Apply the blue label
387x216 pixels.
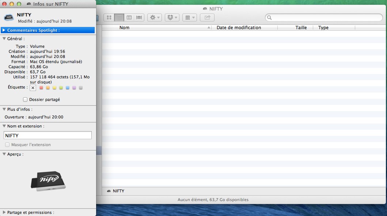click(x=68, y=87)
